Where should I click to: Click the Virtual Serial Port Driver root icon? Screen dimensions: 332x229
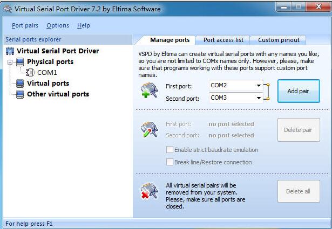(10, 51)
